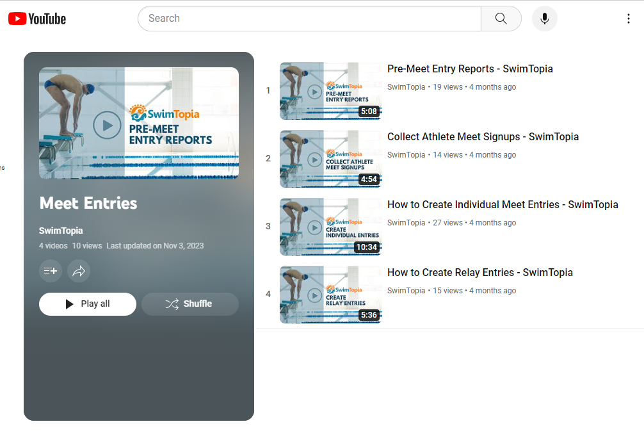
Task: Shuffle the Meet Entries playlist
Action: coord(189,304)
